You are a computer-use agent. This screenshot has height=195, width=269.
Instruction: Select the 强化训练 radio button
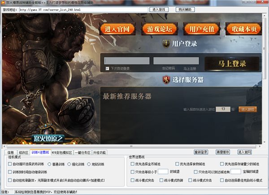(69, 164)
